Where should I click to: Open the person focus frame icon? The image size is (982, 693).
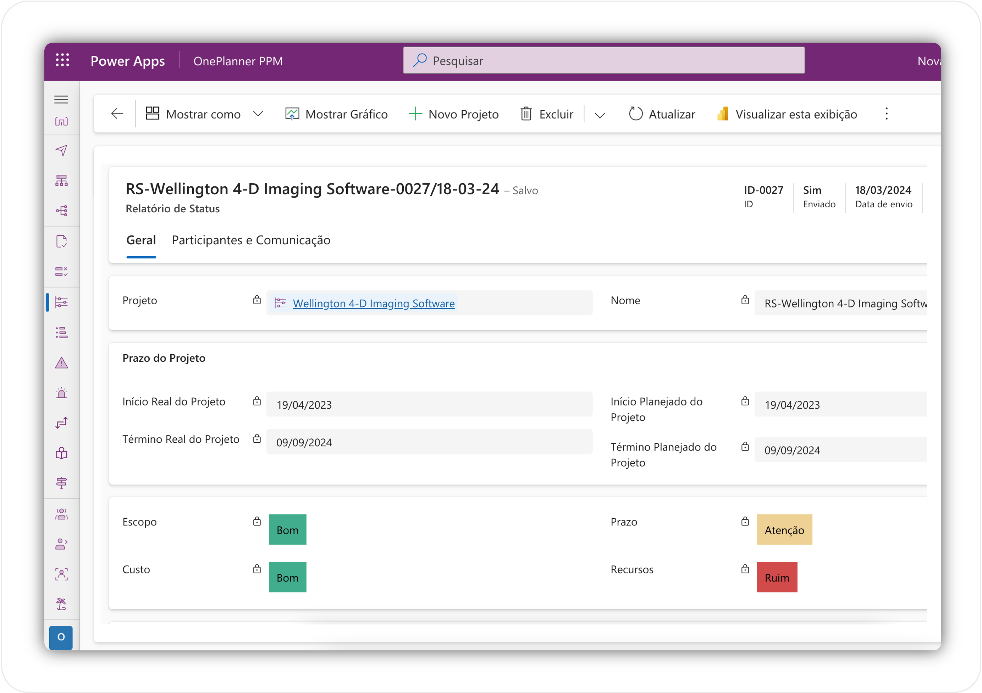pyautogui.click(x=61, y=574)
